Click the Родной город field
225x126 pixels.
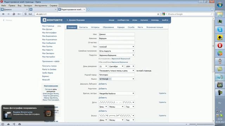pyautogui.click(x=117, y=75)
